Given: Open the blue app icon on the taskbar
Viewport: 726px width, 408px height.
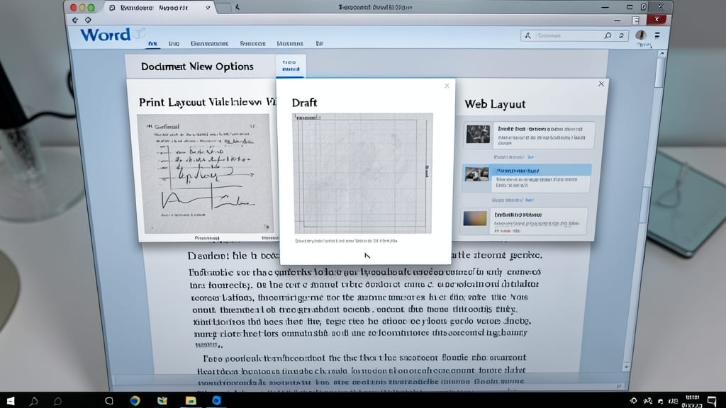Looking at the screenshot, I should (216, 400).
